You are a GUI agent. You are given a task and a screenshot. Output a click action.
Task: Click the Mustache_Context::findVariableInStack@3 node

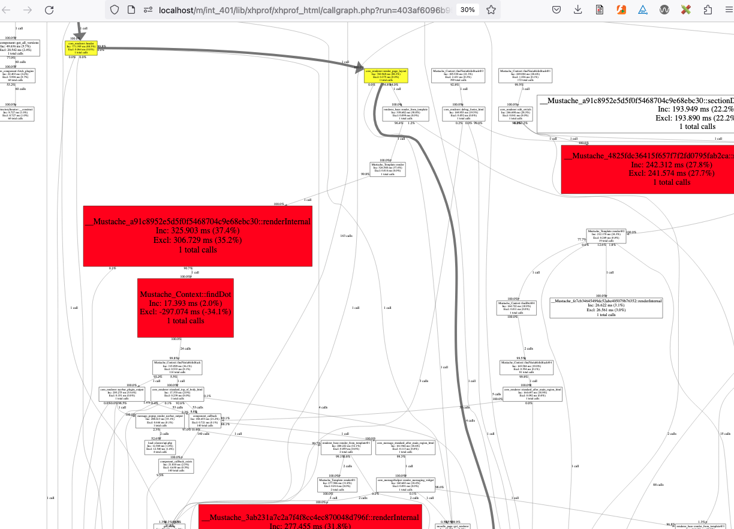point(459,75)
